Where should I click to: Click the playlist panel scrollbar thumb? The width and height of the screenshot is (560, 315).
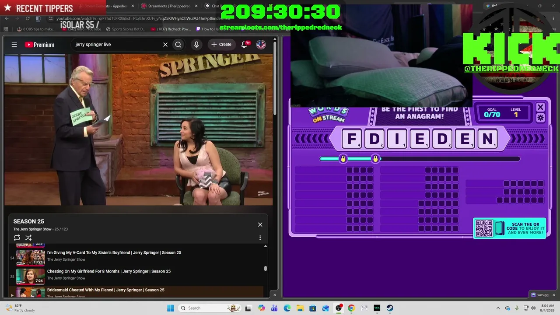pyautogui.click(x=265, y=269)
